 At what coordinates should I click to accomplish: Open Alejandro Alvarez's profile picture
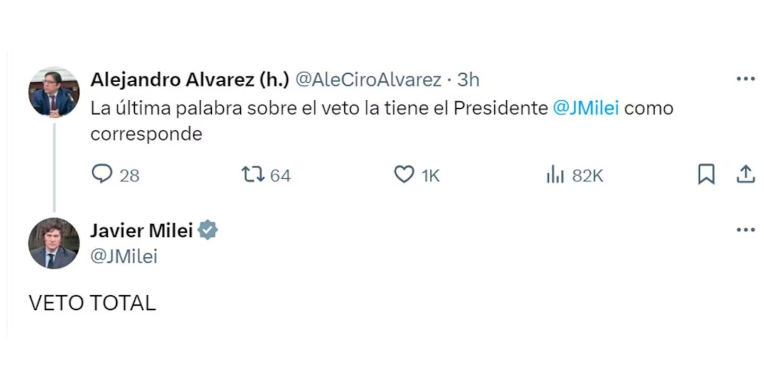[54, 93]
